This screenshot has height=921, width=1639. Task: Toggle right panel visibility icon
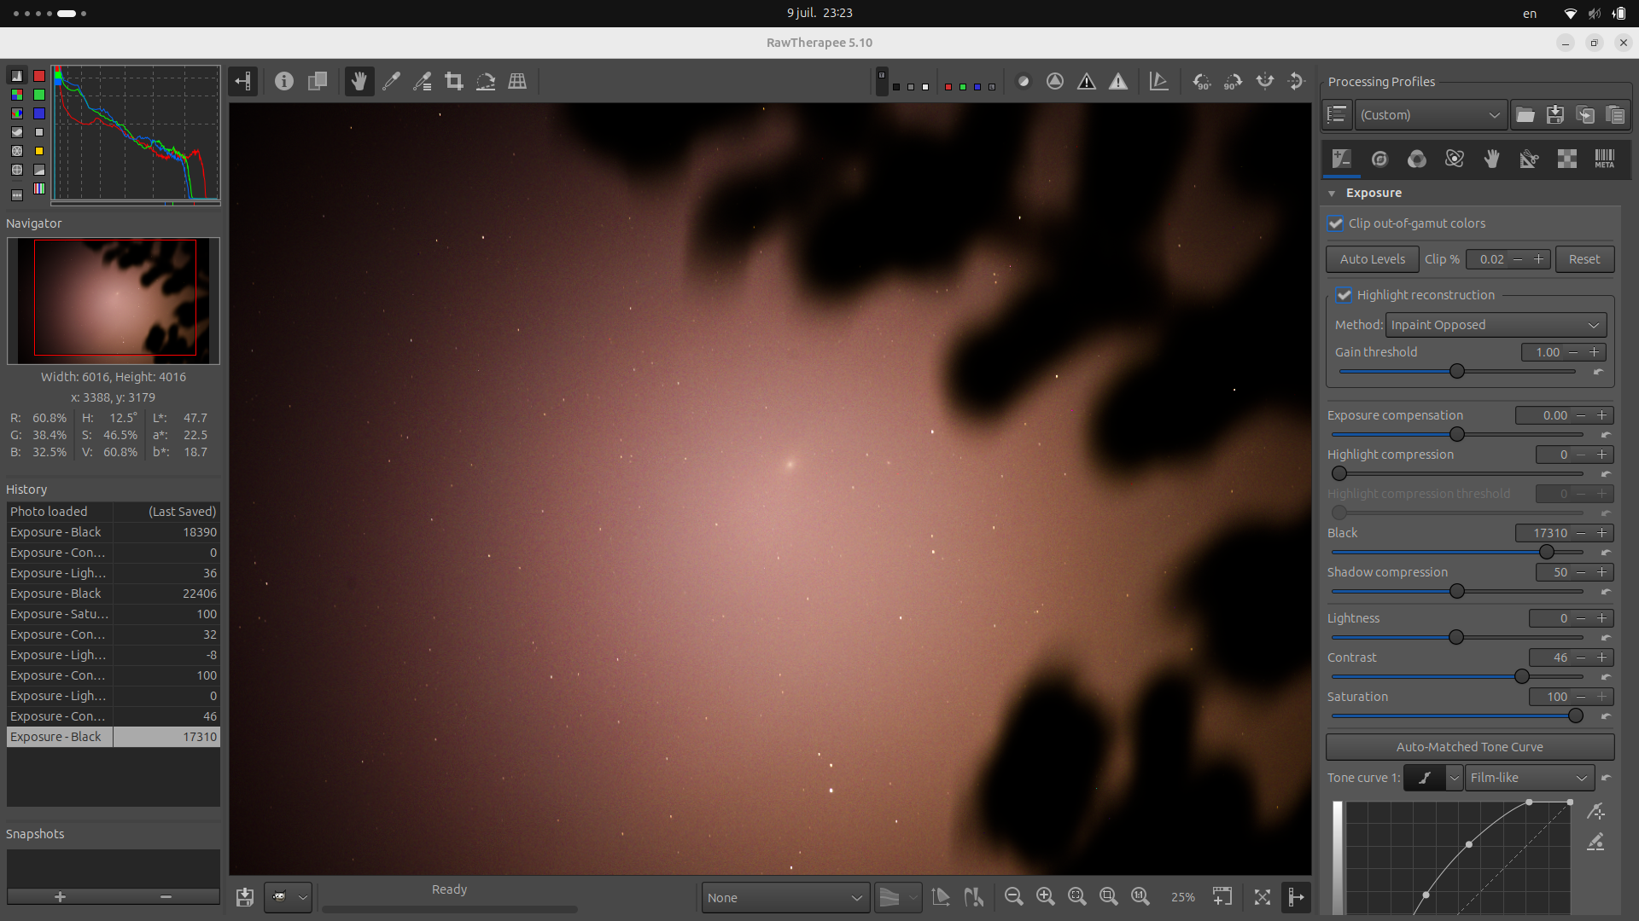[x=1296, y=897]
